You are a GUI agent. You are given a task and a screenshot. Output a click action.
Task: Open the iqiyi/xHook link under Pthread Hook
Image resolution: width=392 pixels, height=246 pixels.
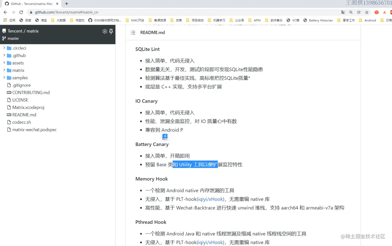point(211,242)
